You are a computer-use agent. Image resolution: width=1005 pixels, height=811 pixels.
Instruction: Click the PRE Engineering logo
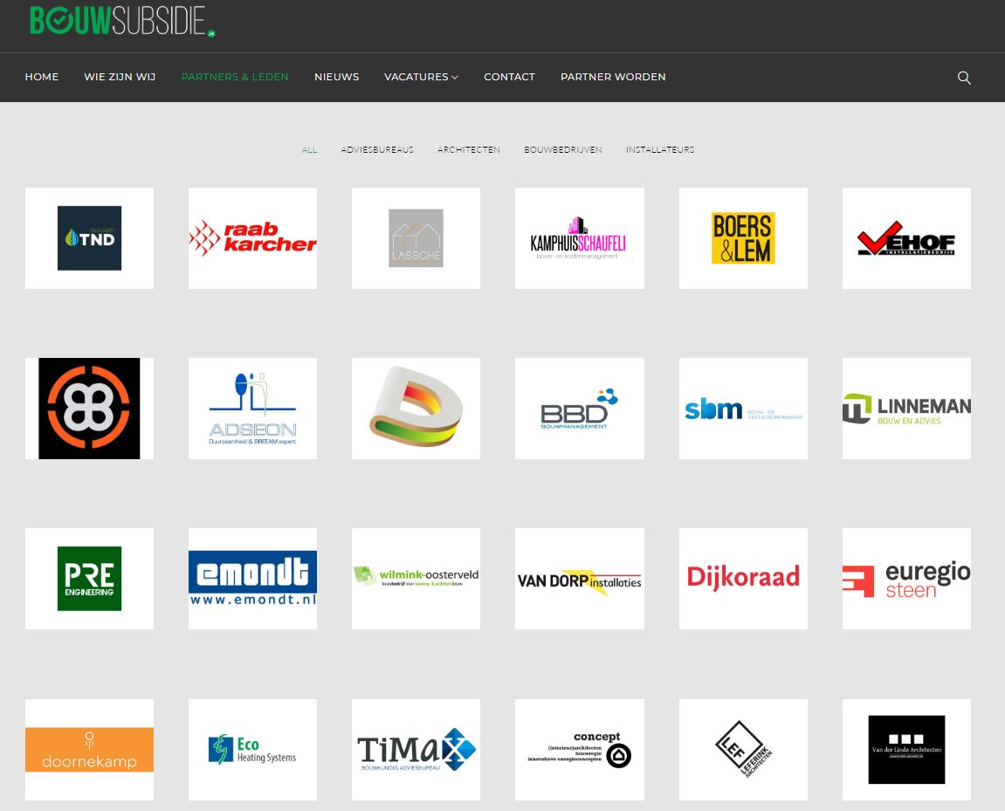click(89, 579)
